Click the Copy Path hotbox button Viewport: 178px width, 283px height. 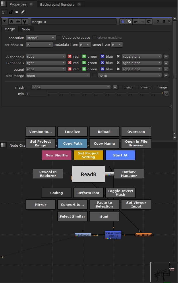(72, 144)
